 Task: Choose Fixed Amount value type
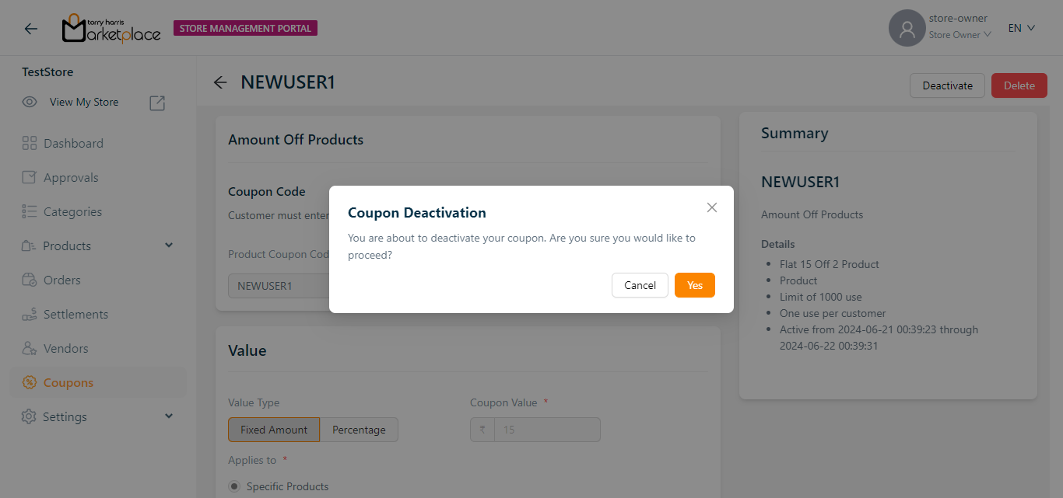[x=274, y=430]
